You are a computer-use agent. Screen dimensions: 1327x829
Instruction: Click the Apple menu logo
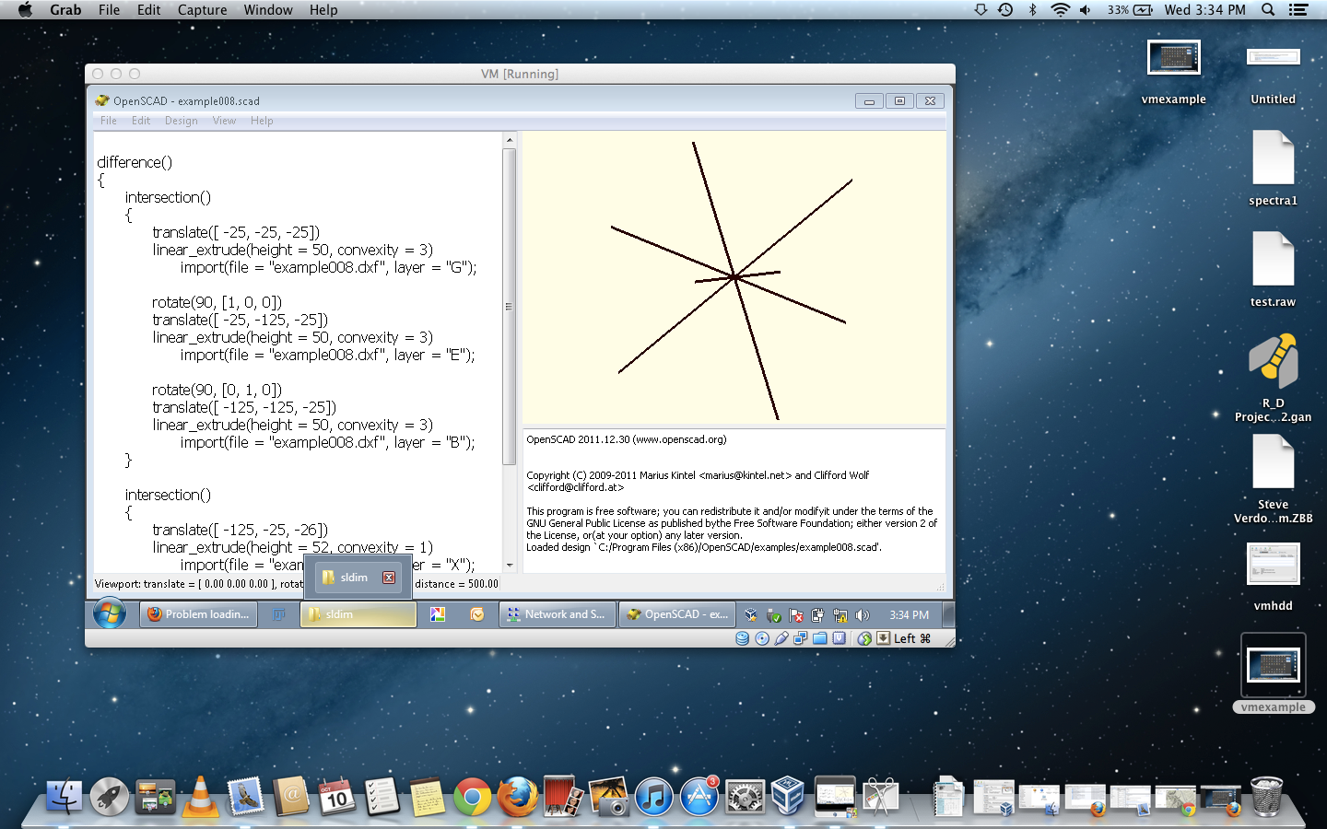(25, 9)
